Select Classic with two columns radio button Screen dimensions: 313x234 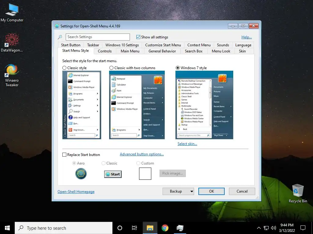tap(111, 68)
